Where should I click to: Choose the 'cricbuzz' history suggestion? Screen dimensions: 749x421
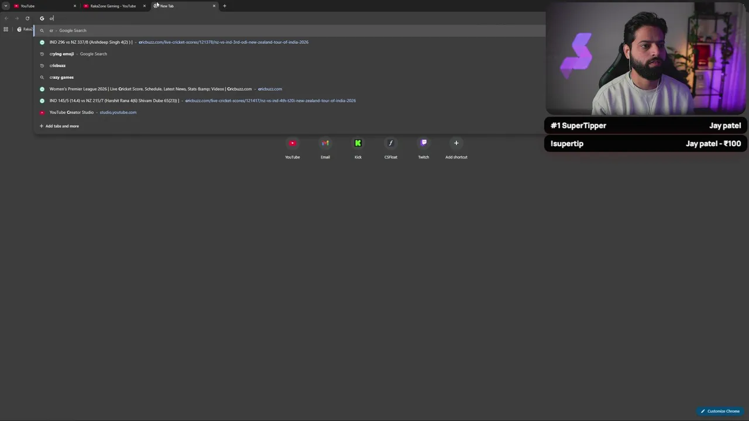289,65
